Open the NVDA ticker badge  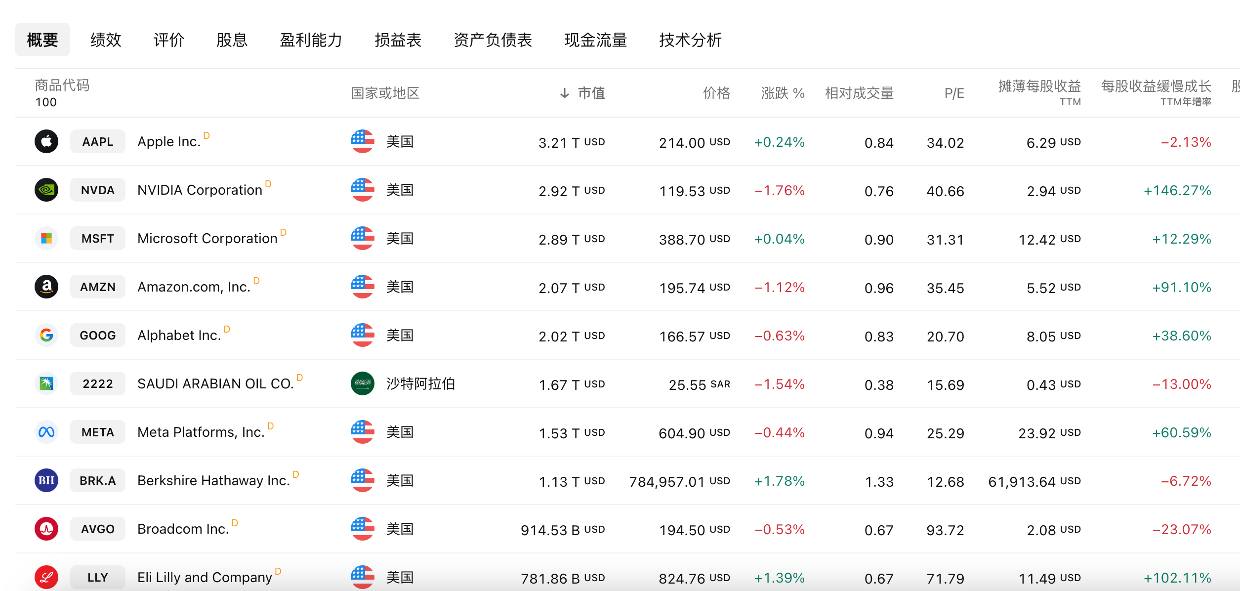(x=98, y=190)
